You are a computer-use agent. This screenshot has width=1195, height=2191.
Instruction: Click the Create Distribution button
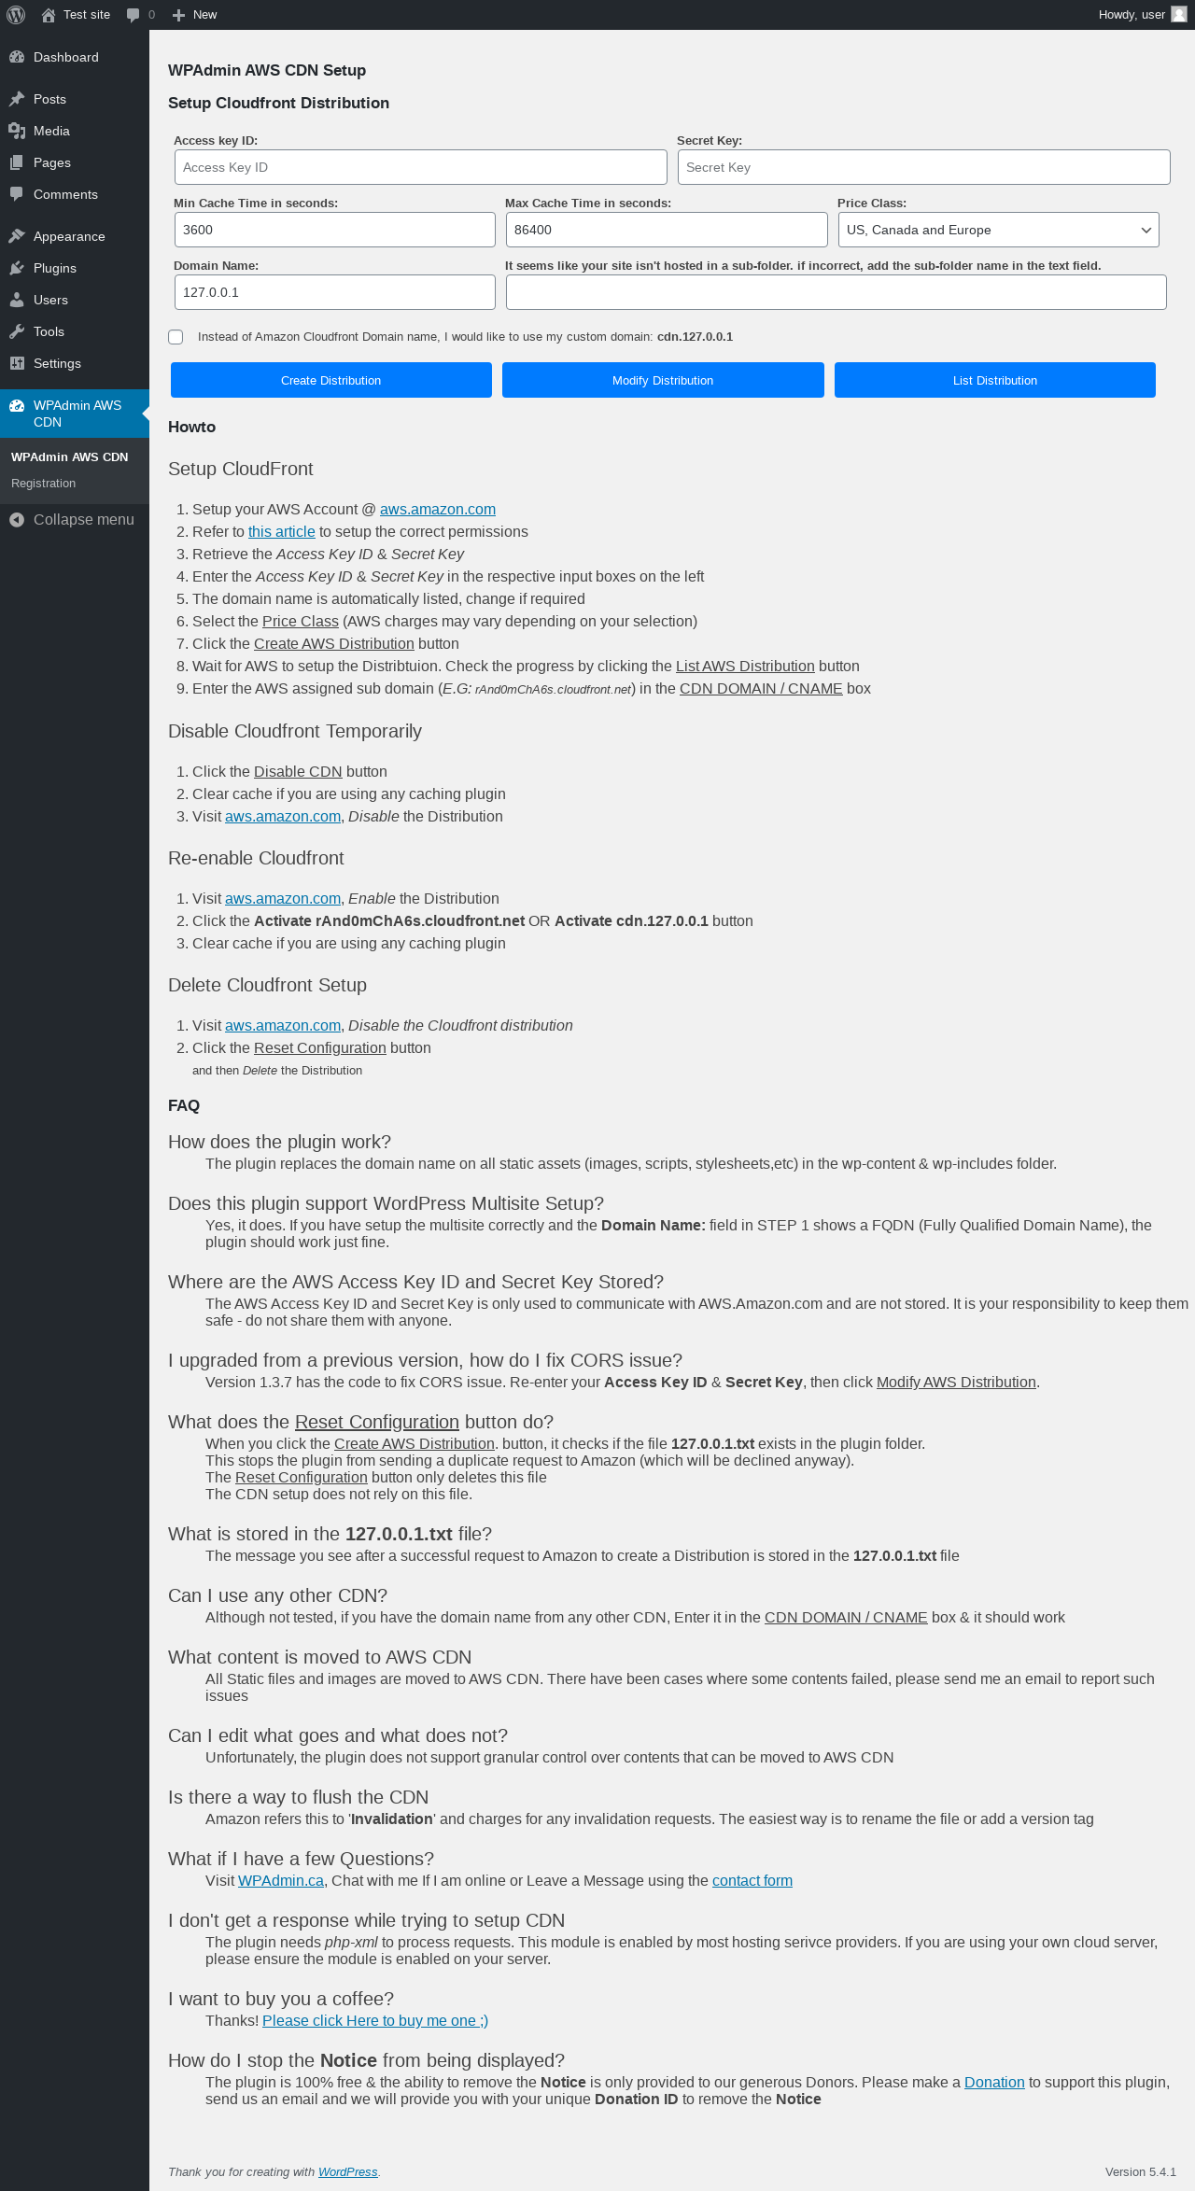[331, 380]
